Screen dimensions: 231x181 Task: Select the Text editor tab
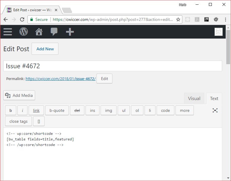pos(214,98)
